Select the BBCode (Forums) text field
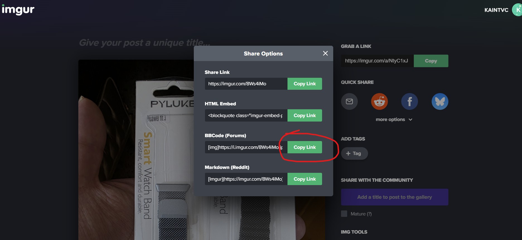The width and height of the screenshot is (522, 240). pos(246,147)
